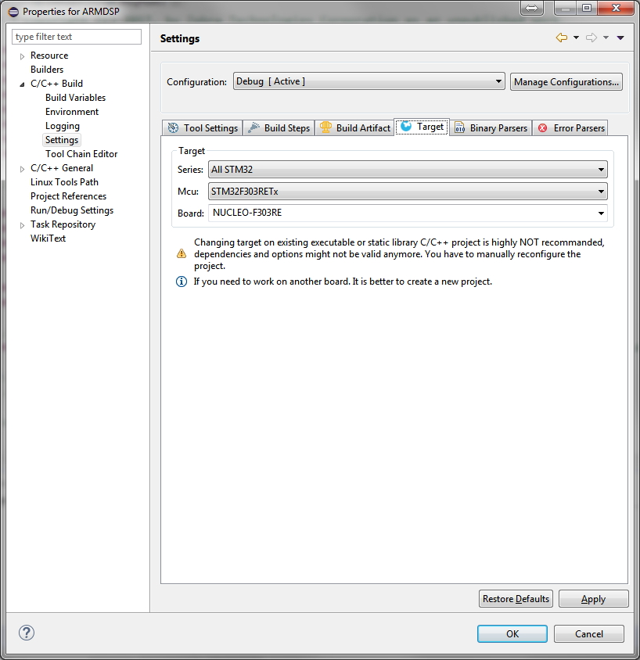Image resolution: width=640 pixels, height=660 pixels.
Task: Open the Mcu selection dropdown
Action: [x=408, y=192]
